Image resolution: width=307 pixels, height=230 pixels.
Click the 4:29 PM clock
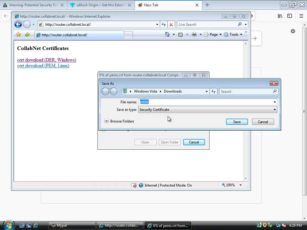click(295, 225)
